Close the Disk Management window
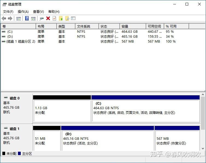The width and height of the screenshot is (206, 163). [x=199, y=4]
